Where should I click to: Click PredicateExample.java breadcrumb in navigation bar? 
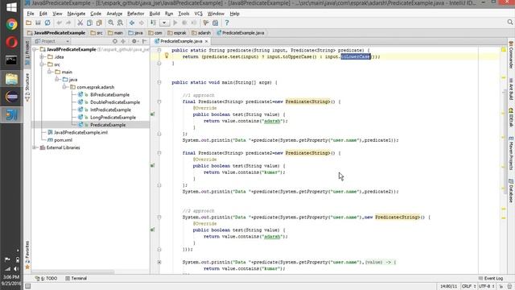point(241,33)
